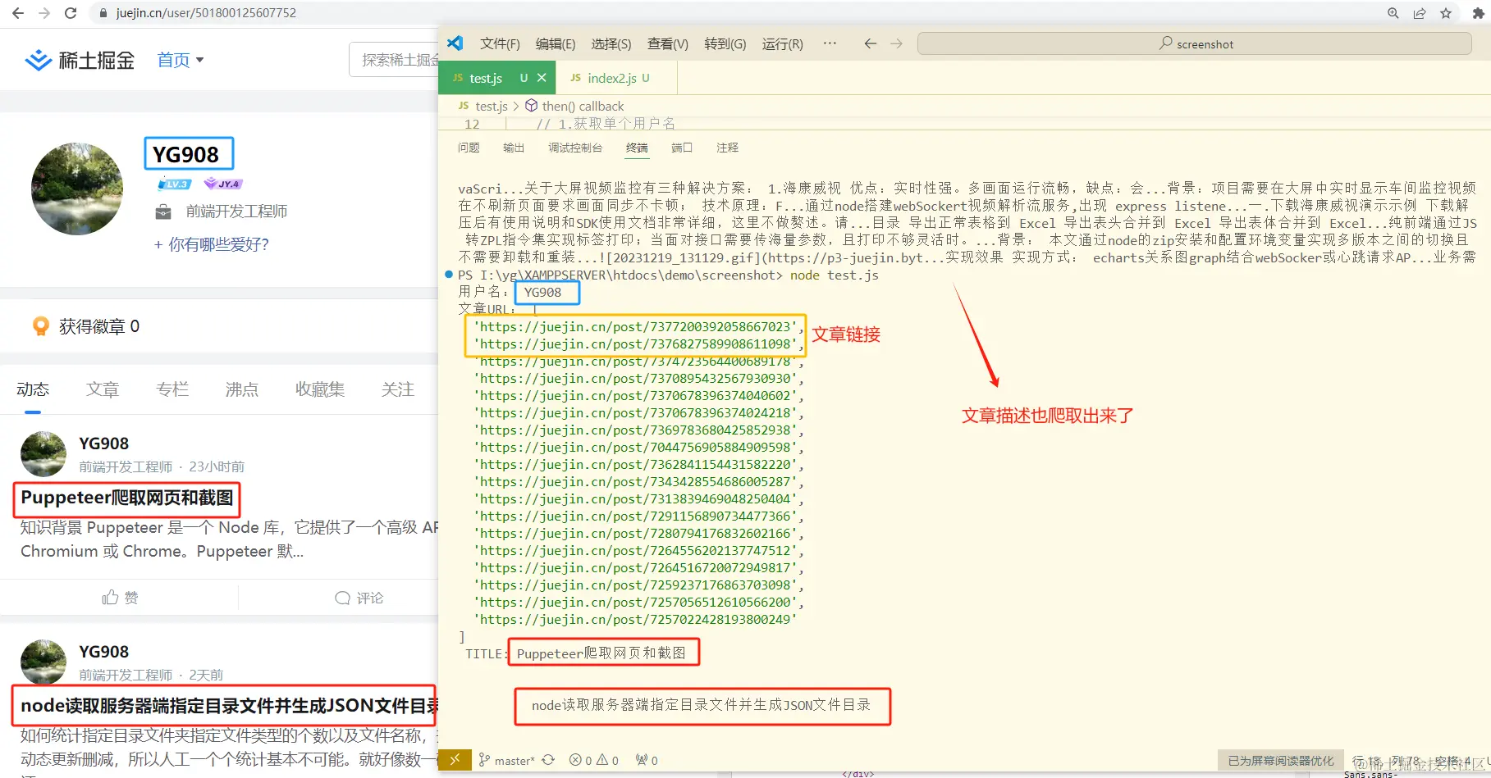Viewport: 1491px width, 778px height.
Task: Open the 首页 dropdown menu
Action: pyautogui.click(x=181, y=60)
